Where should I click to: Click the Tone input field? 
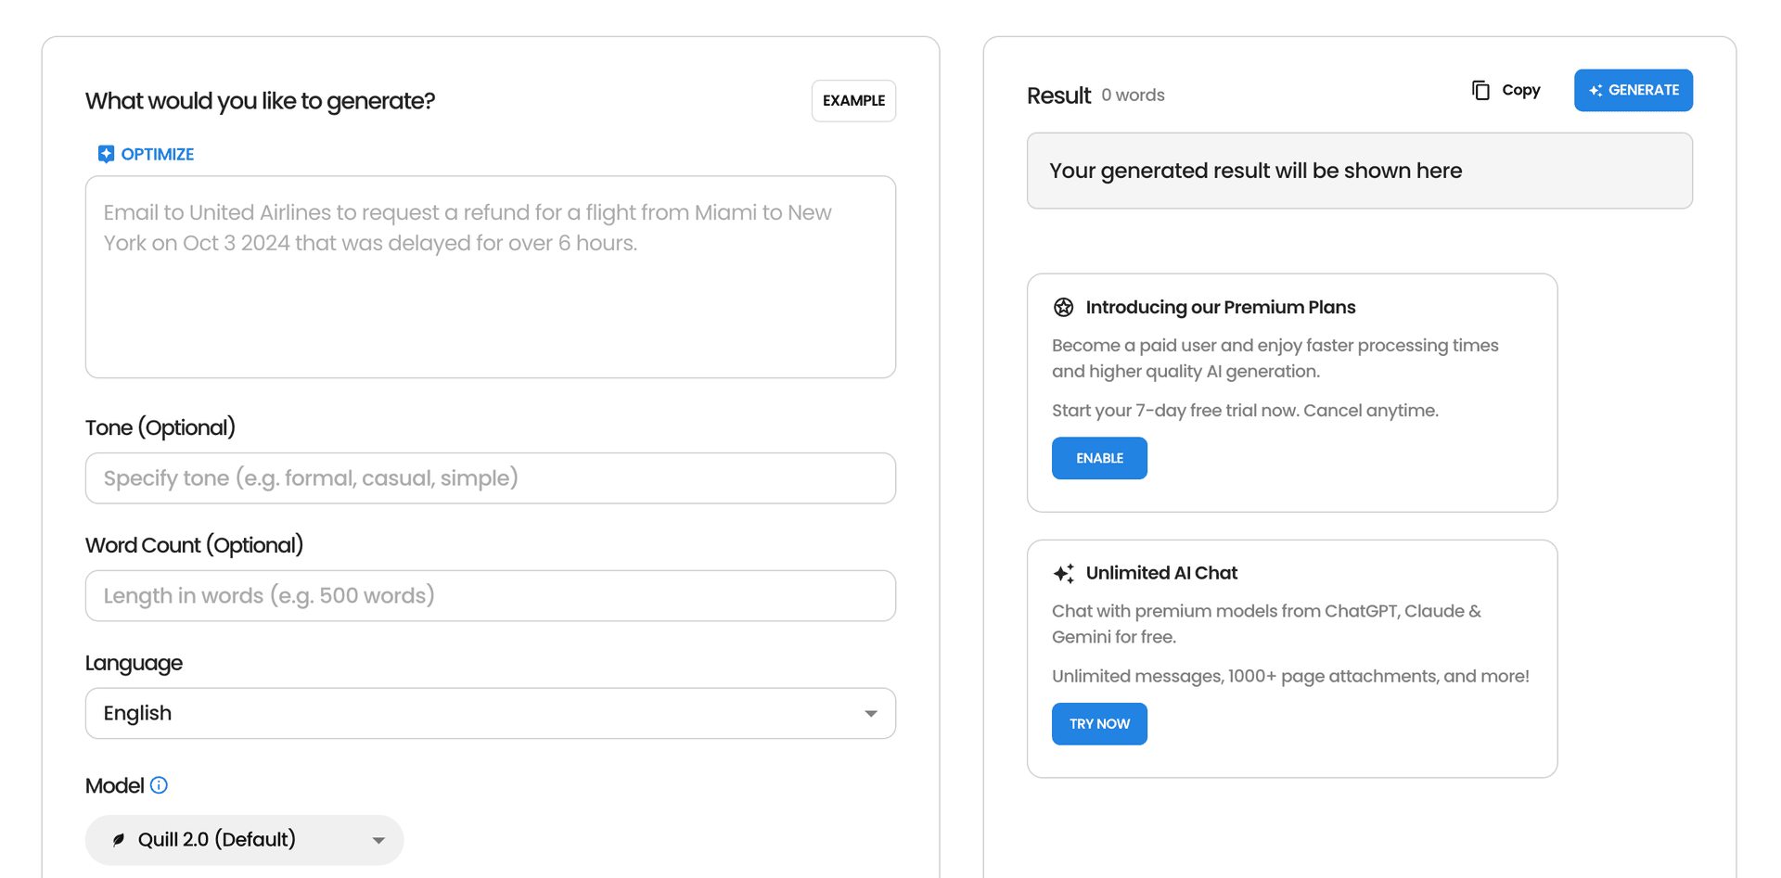(490, 477)
